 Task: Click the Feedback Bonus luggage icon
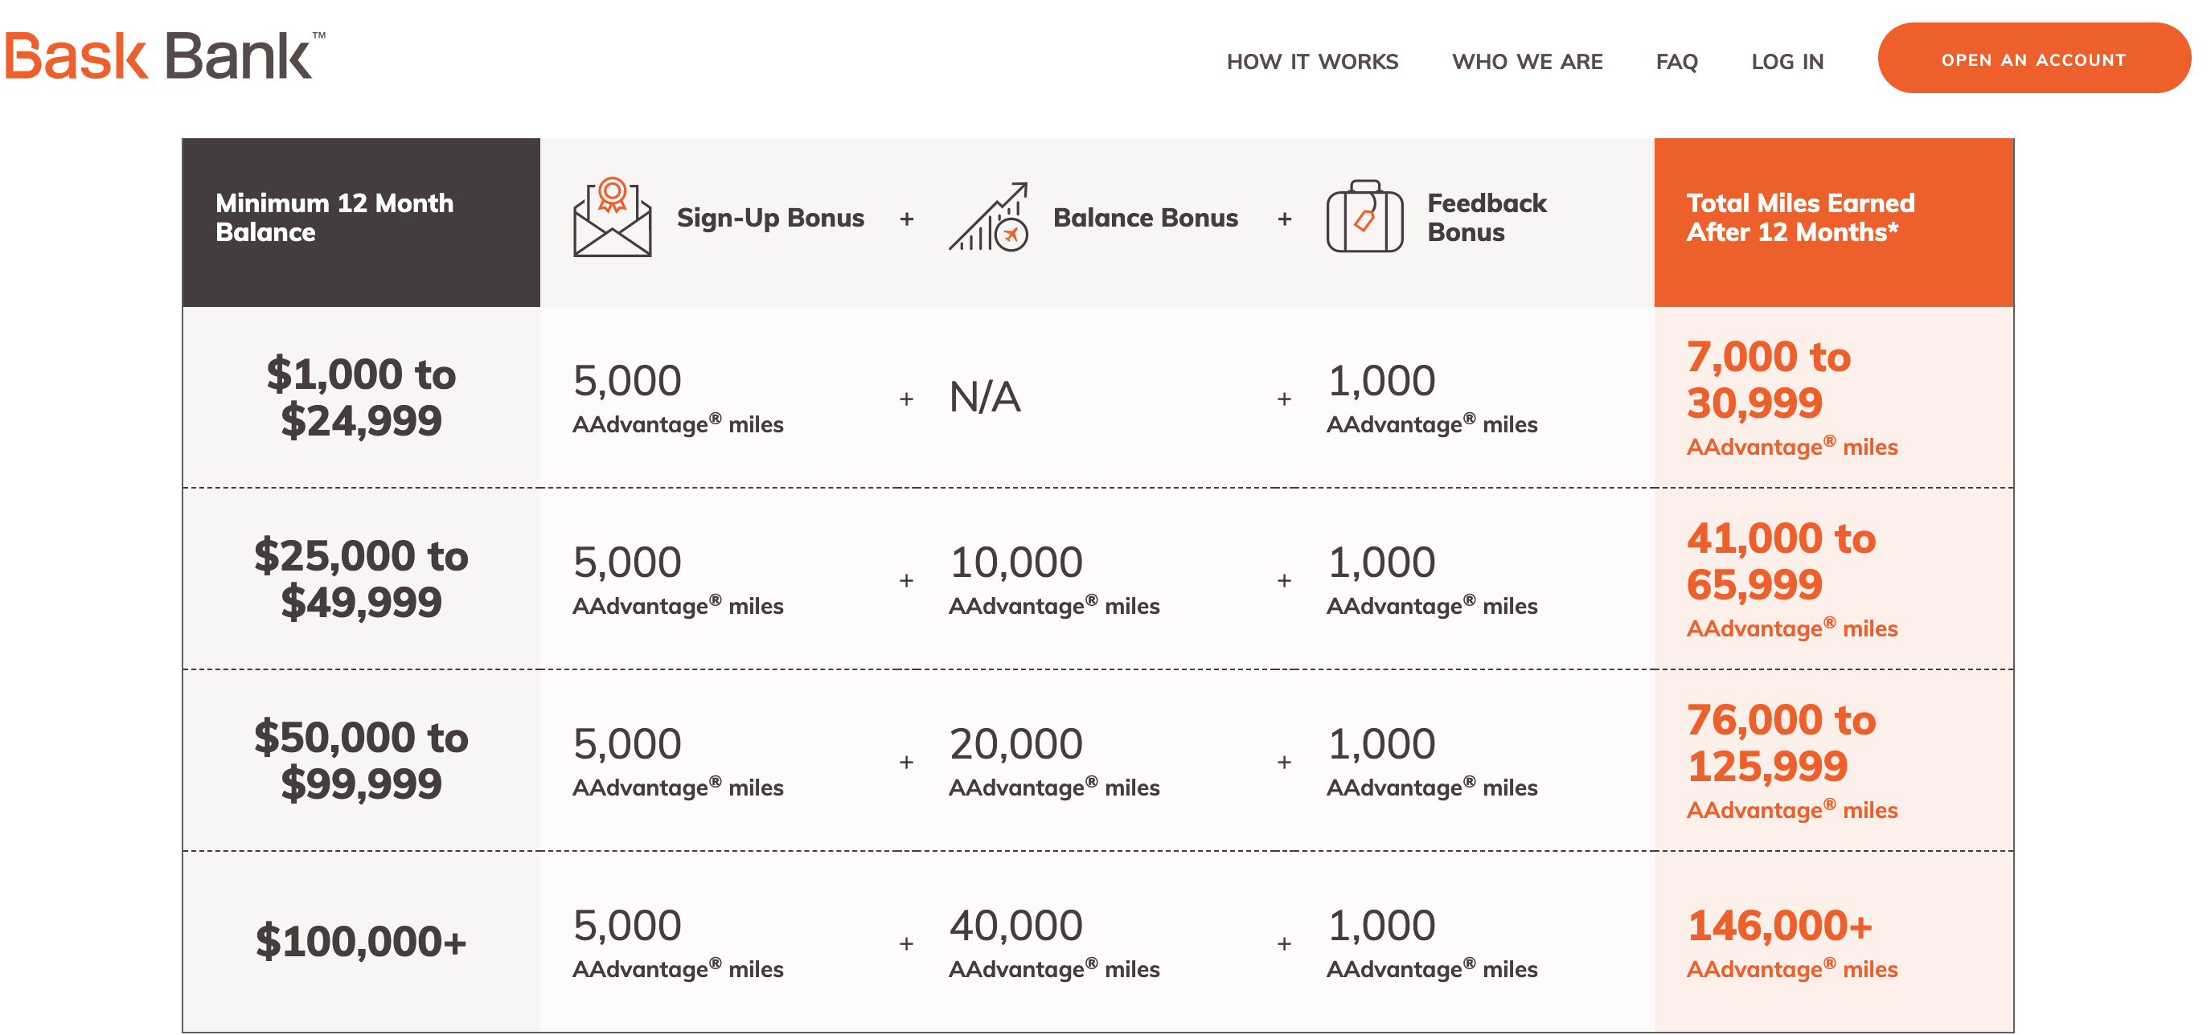1364,216
